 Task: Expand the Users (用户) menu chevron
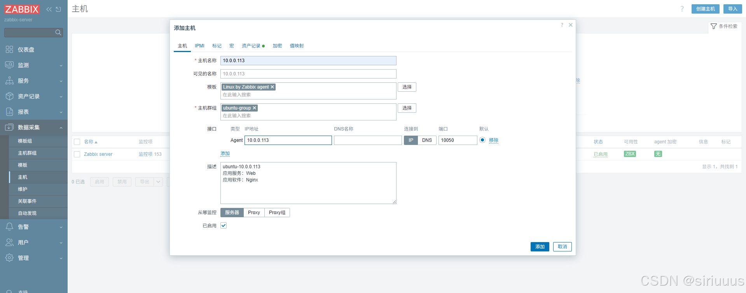pos(61,243)
